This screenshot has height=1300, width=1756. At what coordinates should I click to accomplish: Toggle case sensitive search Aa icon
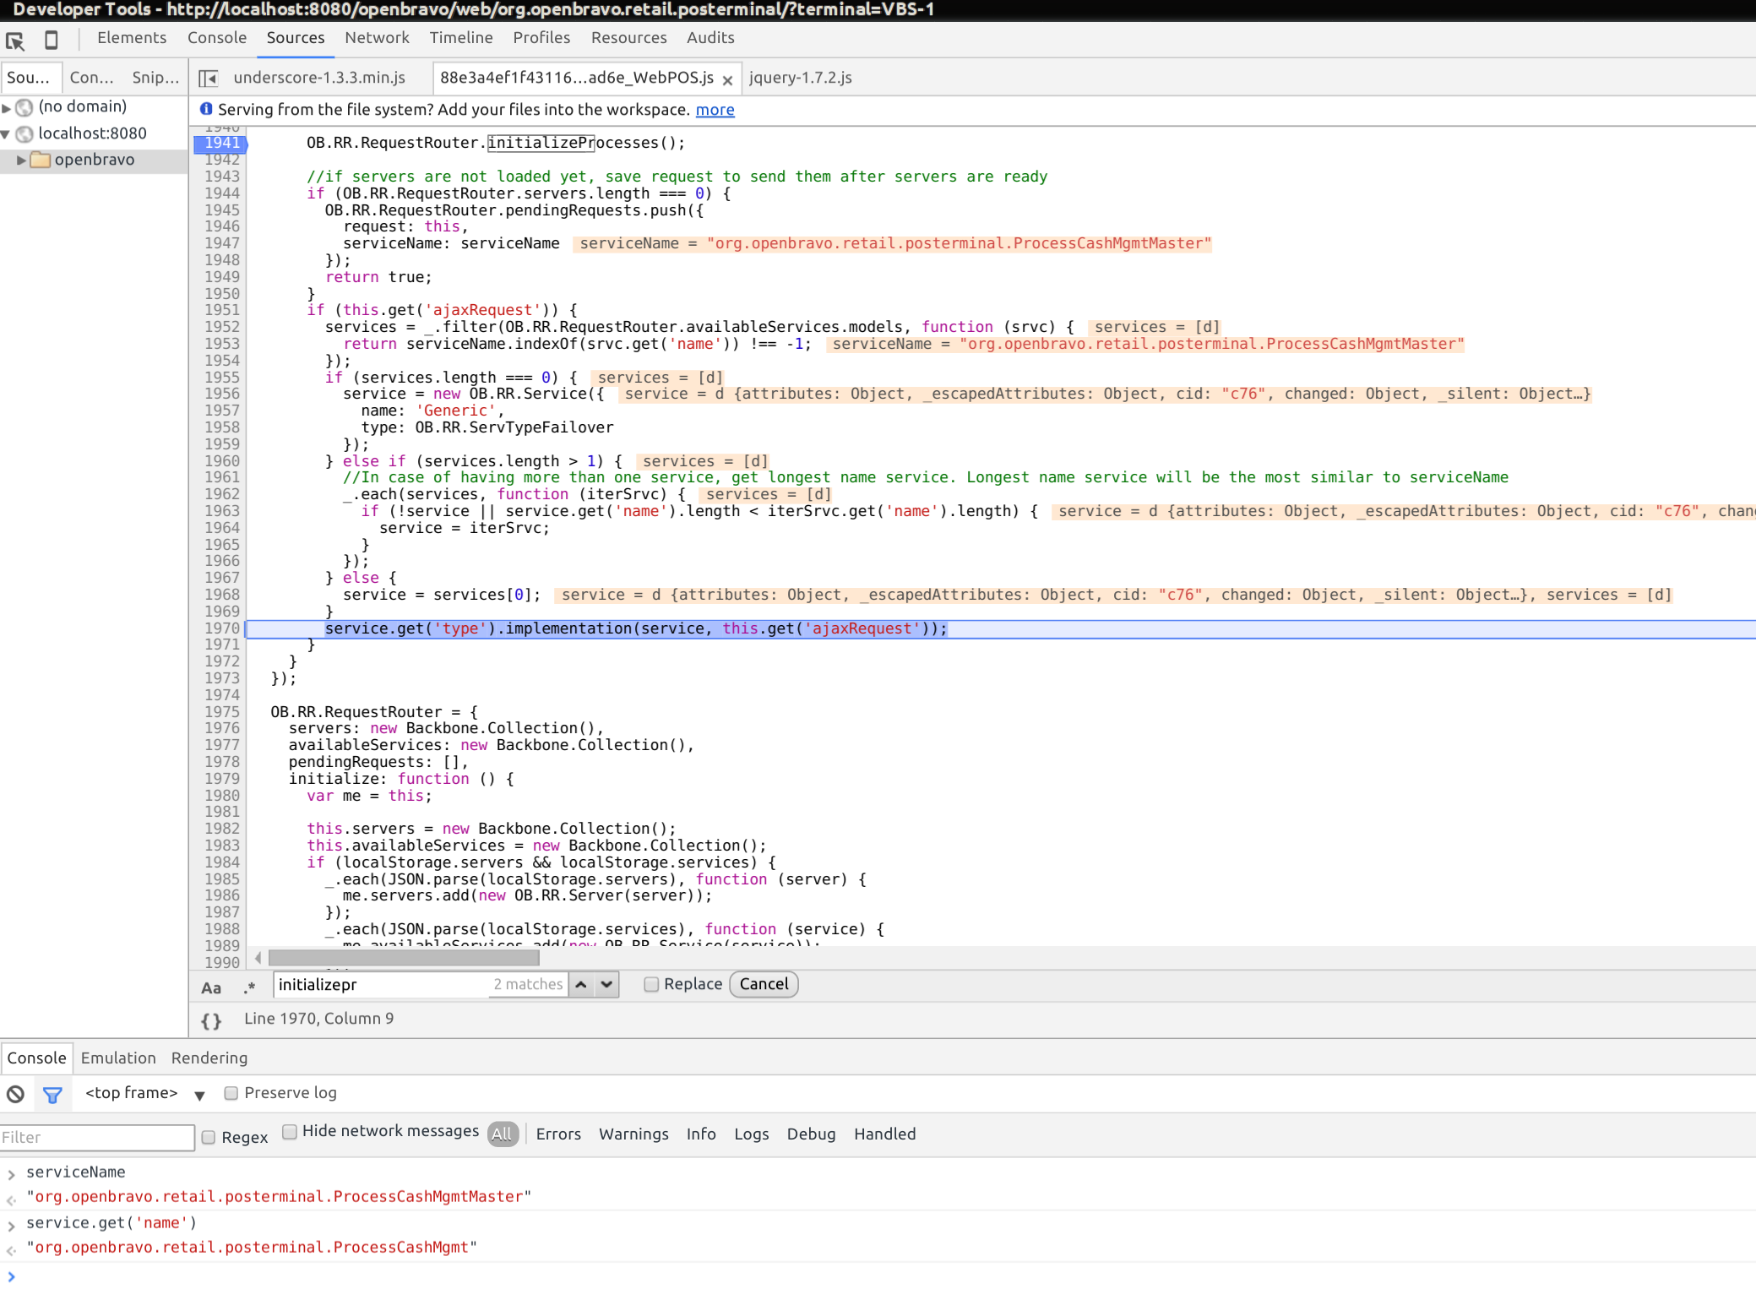pyautogui.click(x=211, y=987)
